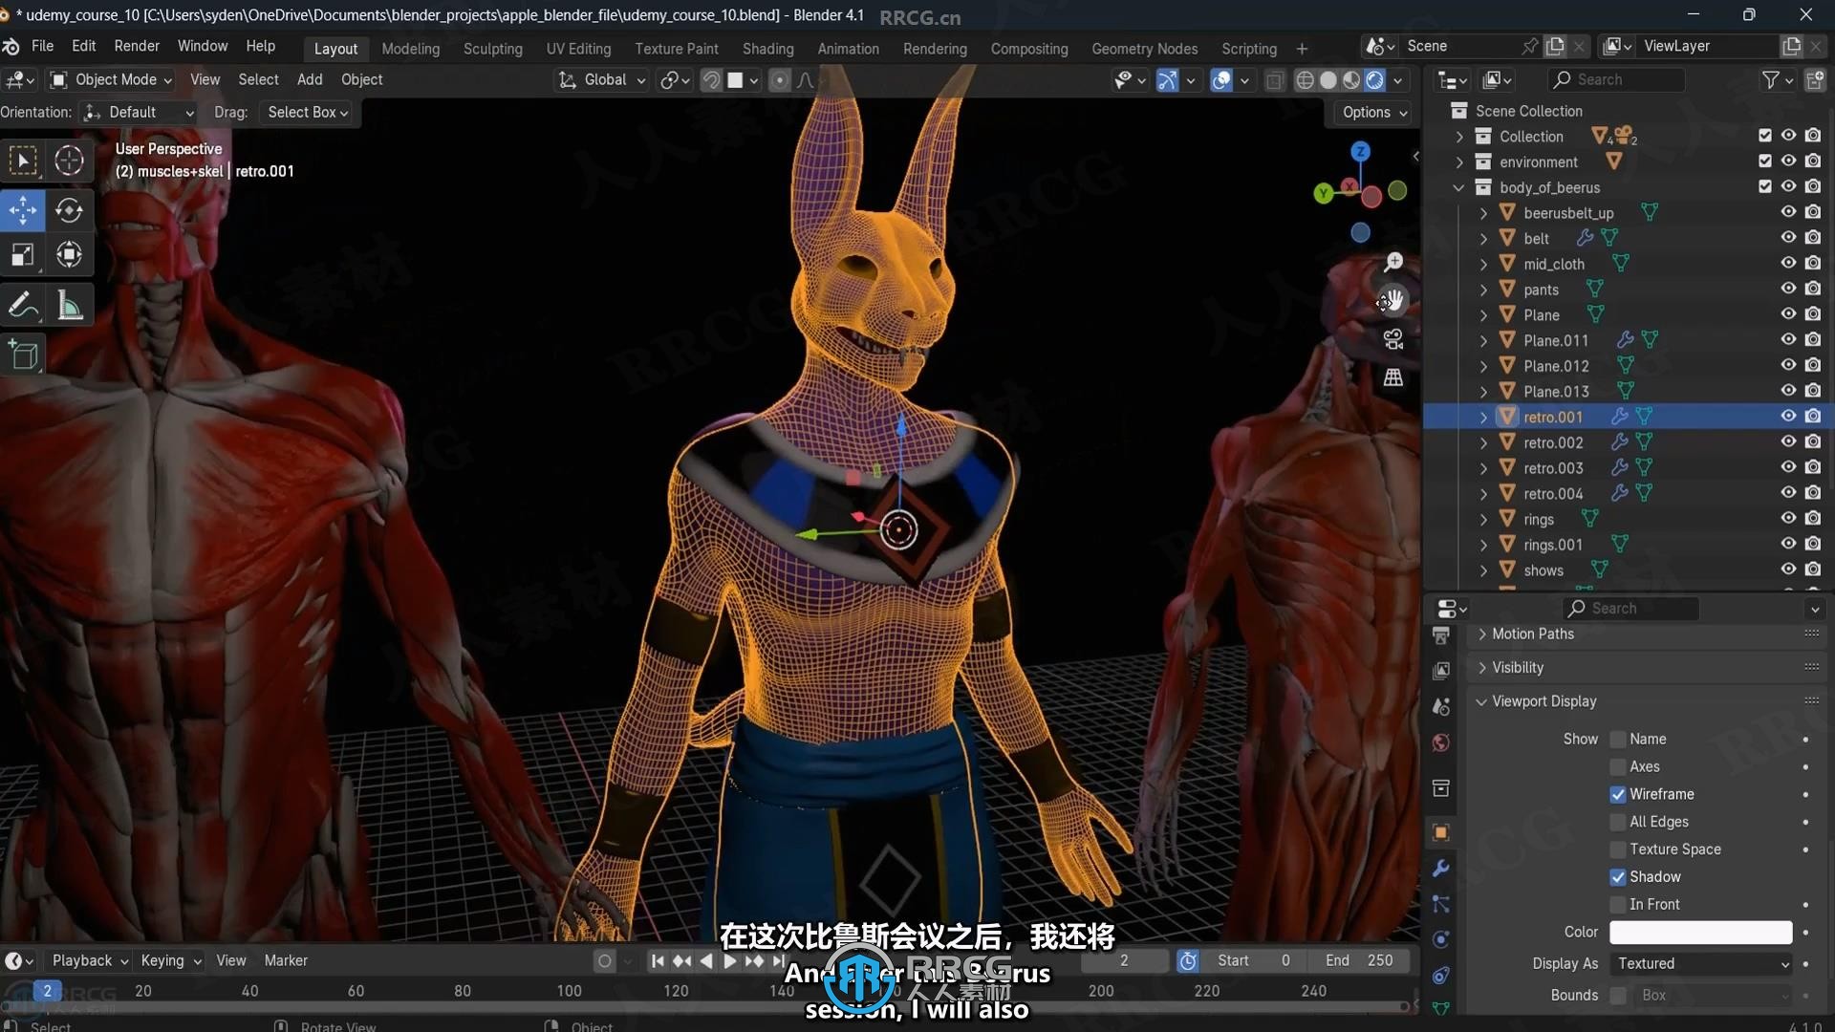Image resolution: width=1835 pixels, height=1032 pixels.
Task: Select the Annotate tool
Action: (23, 306)
